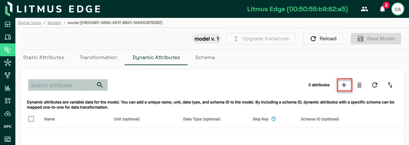
Task: Open the Integration branch sidebar icon
Action: pyautogui.click(x=7, y=75)
